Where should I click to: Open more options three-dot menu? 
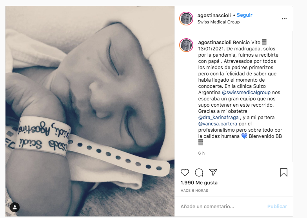(x=284, y=19)
